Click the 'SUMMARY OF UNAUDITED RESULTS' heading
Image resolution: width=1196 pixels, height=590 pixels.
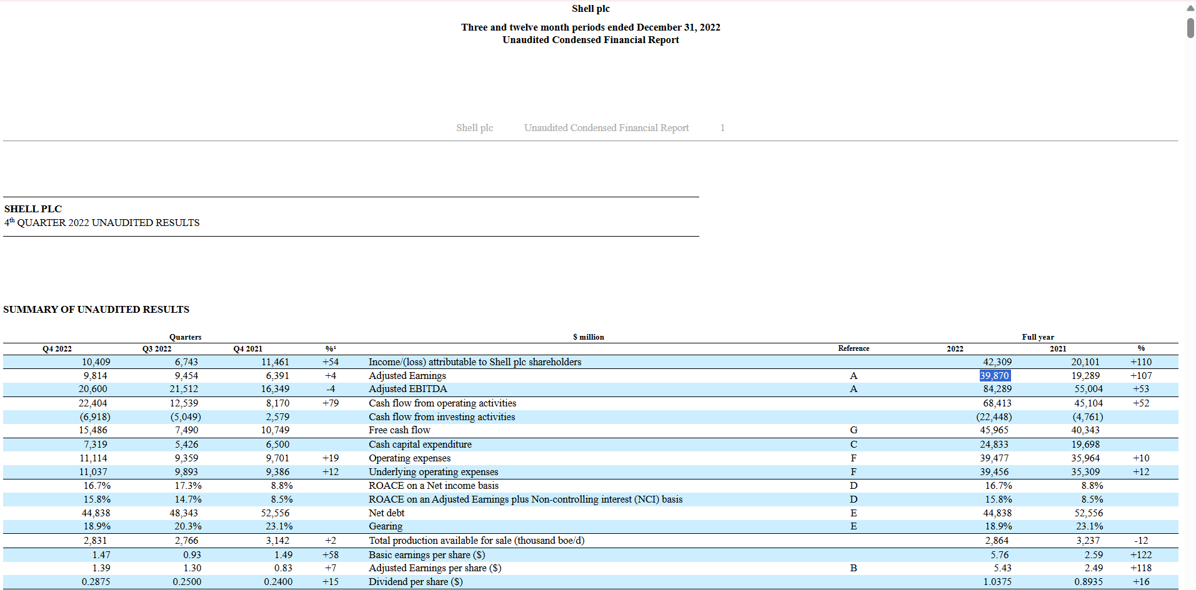[x=96, y=310]
